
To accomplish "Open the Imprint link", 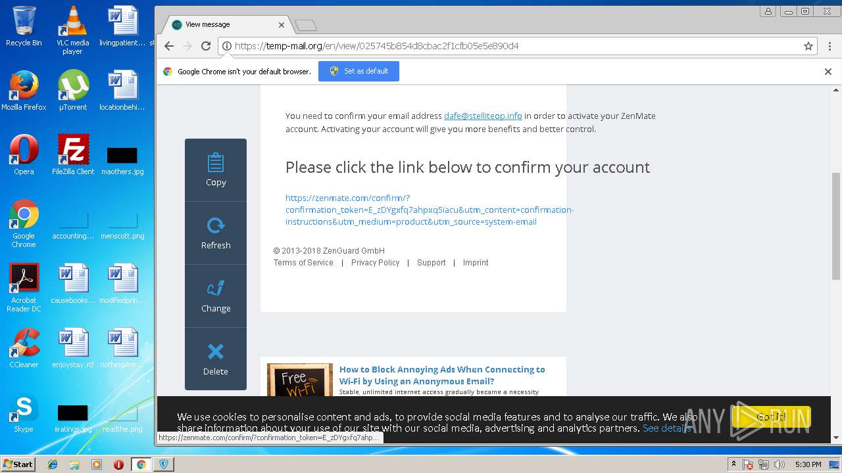I will [476, 263].
